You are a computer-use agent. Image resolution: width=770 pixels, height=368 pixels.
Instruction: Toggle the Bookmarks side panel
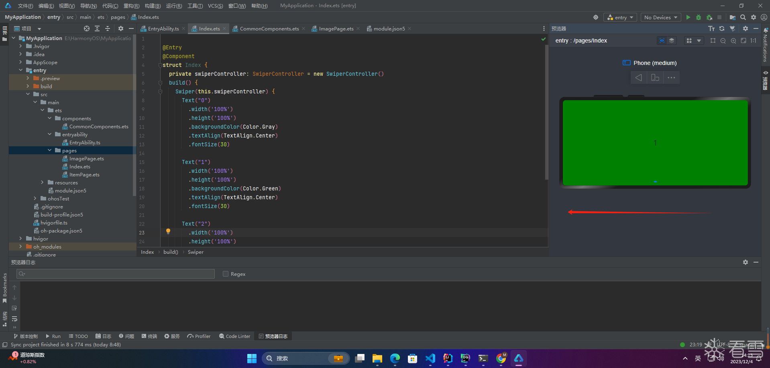pos(5,288)
